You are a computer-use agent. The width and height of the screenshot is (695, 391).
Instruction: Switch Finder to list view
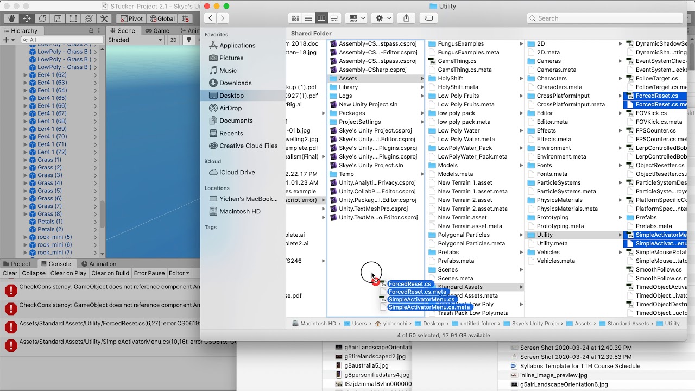[x=308, y=18]
